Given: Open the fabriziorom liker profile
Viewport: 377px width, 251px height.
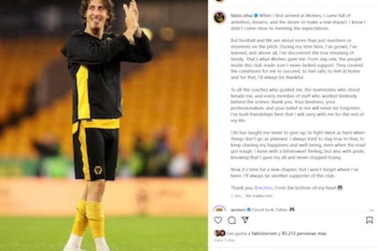Looking at the screenshot, I should click(x=264, y=233).
